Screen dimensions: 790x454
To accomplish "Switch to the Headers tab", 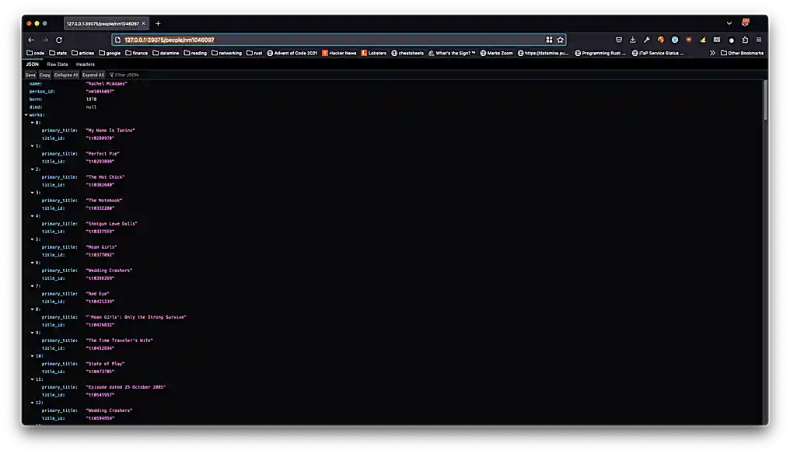I will tap(86, 64).
